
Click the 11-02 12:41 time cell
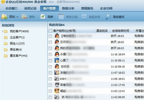(118, 91)
